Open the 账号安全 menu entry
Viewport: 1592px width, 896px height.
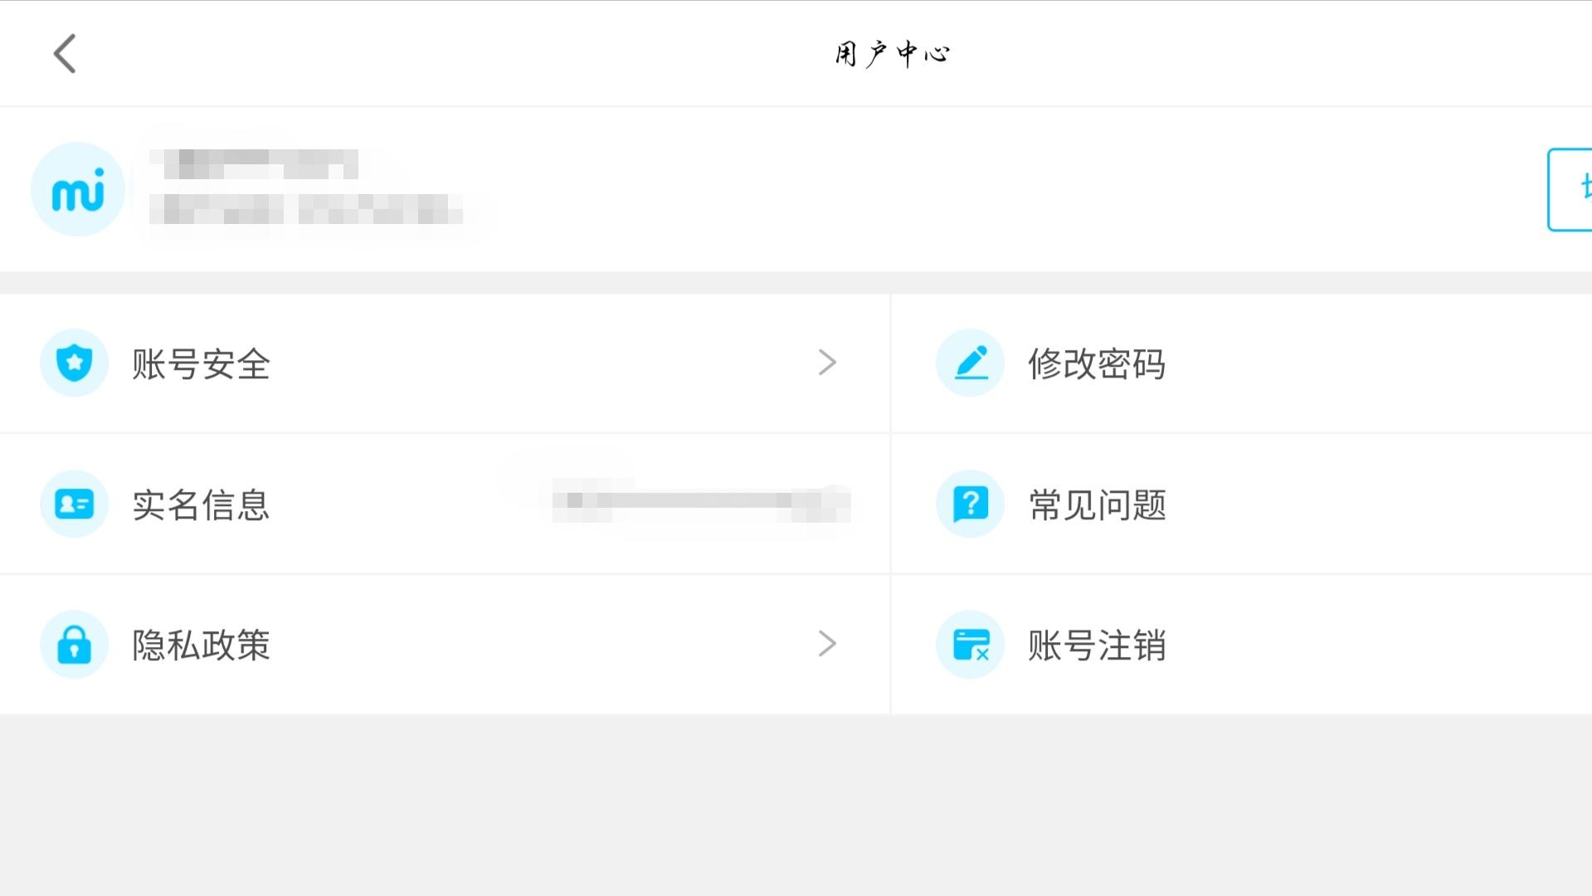[x=202, y=364]
